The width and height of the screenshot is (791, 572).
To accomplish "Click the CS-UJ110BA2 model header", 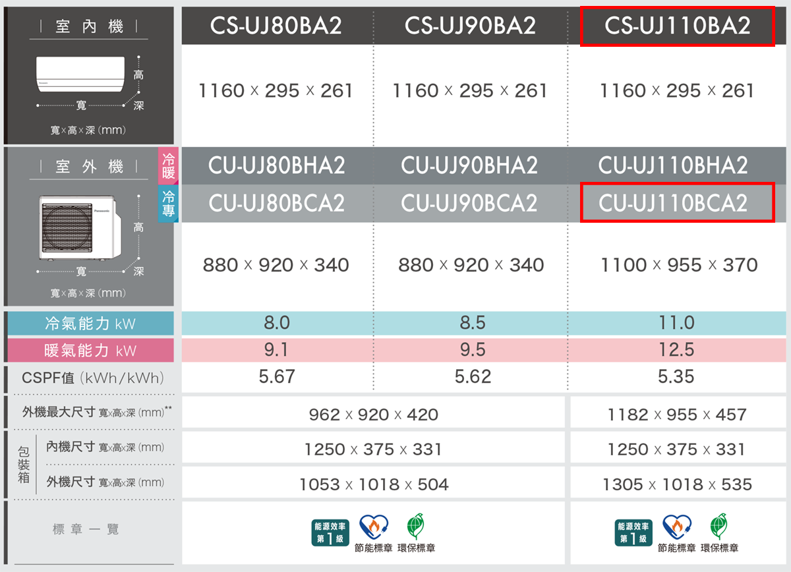I will (677, 26).
